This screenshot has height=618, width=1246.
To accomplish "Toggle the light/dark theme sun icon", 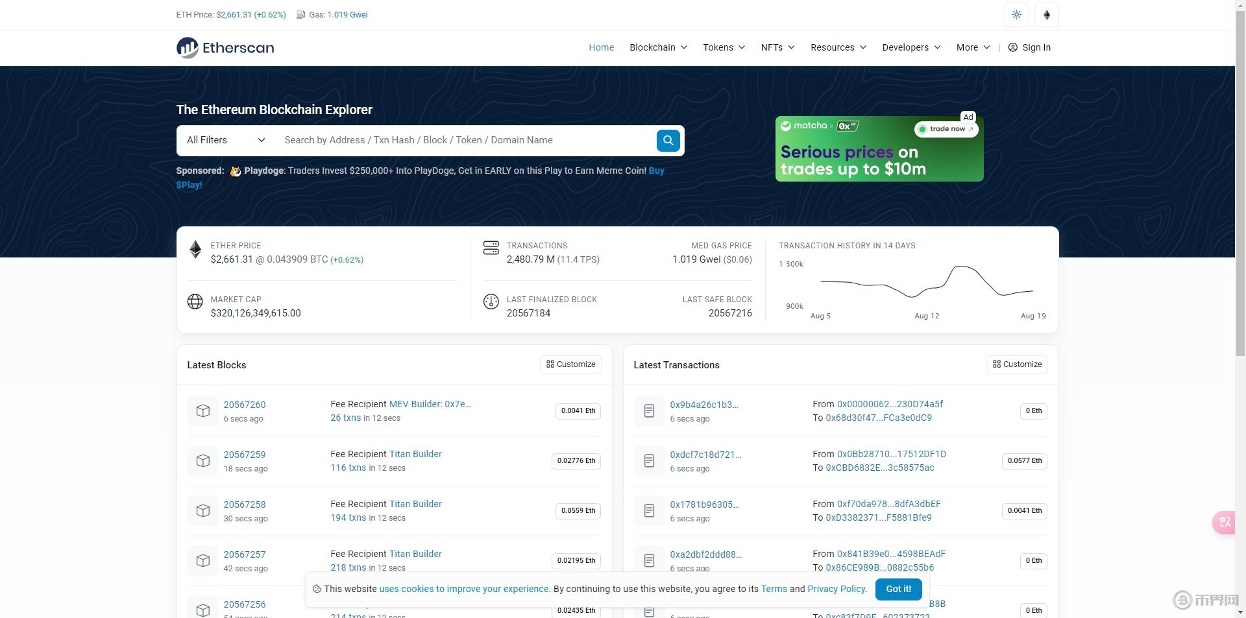I will tap(1016, 15).
